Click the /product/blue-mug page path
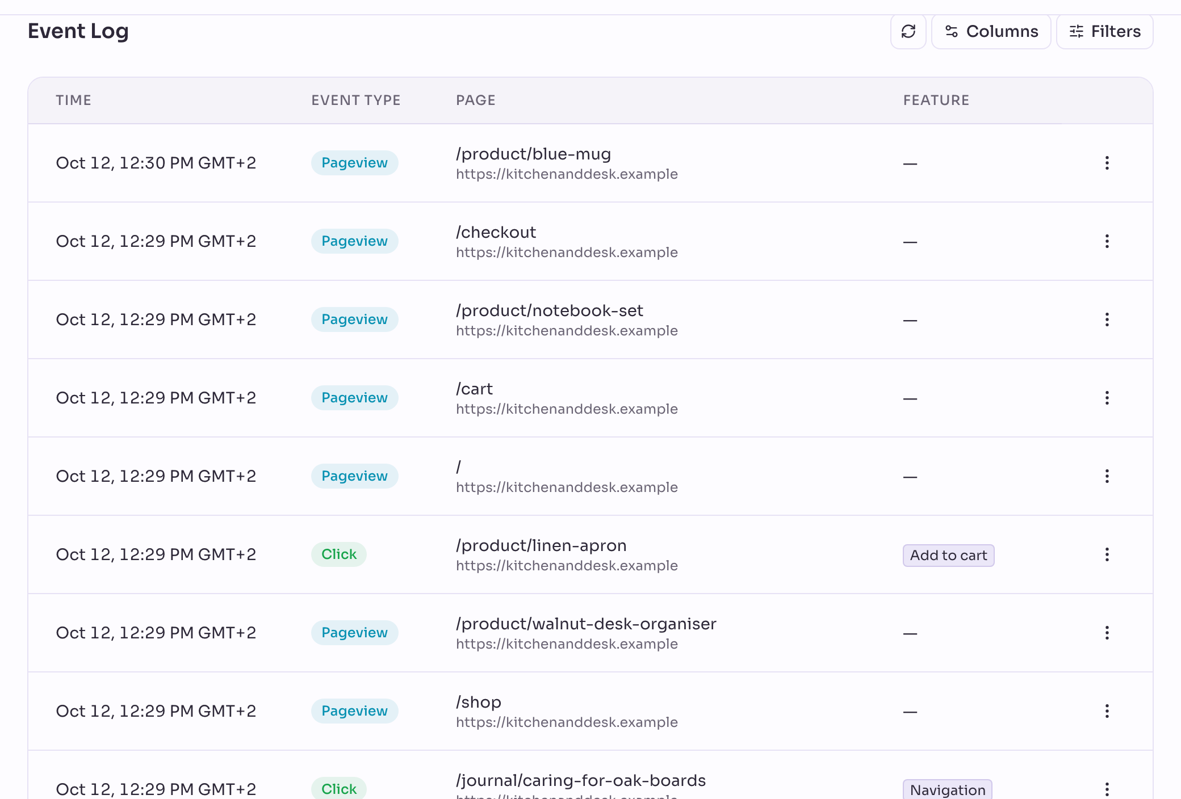 pyautogui.click(x=533, y=154)
